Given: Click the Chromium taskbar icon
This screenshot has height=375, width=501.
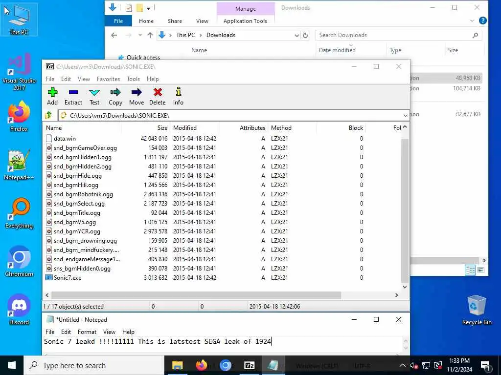Looking at the screenshot, I should pos(225,365).
